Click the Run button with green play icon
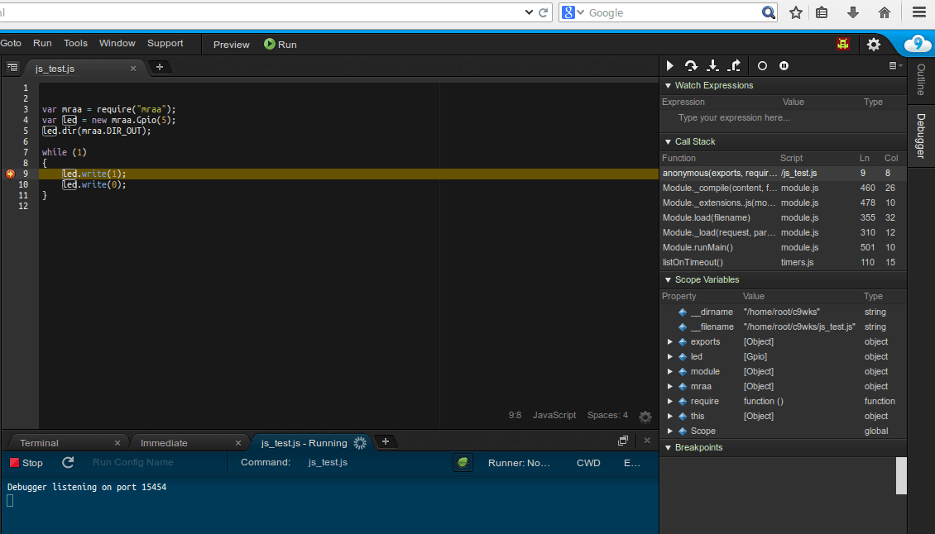This screenshot has width=935, height=534. tap(280, 45)
